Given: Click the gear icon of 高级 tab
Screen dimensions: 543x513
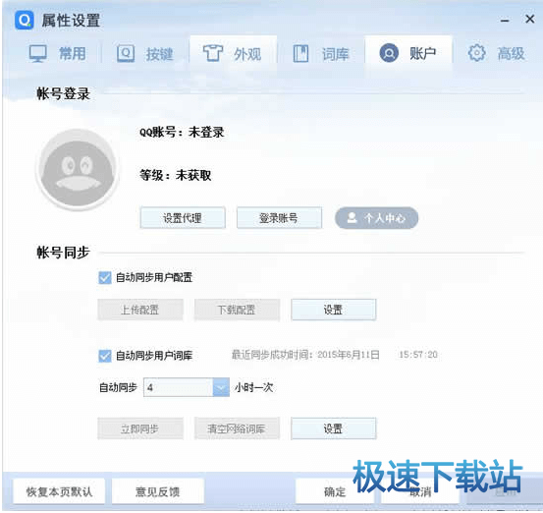Looking at the screenshot, I should point(476,53).
